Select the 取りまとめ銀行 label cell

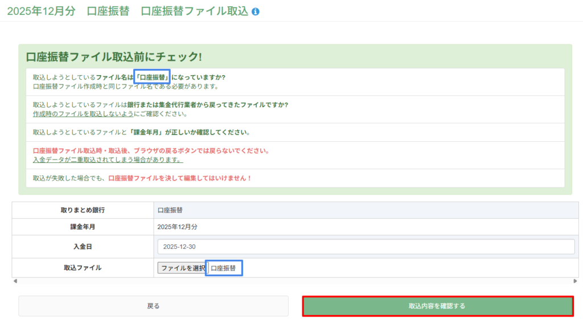(83, 210)
